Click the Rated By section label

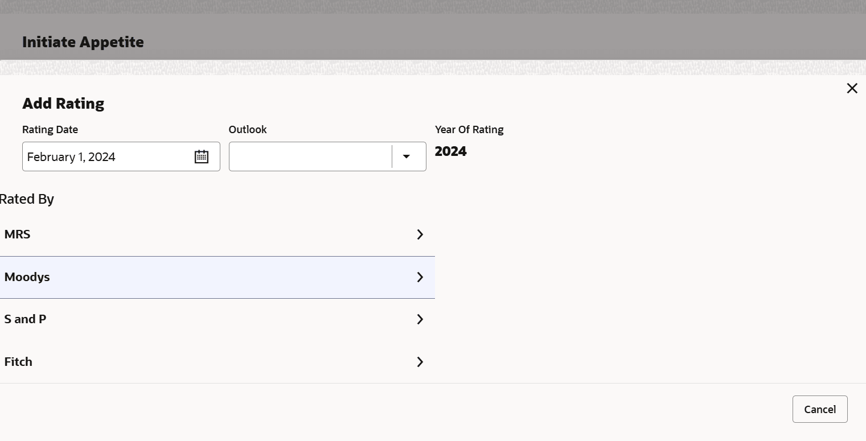(27, 199)
